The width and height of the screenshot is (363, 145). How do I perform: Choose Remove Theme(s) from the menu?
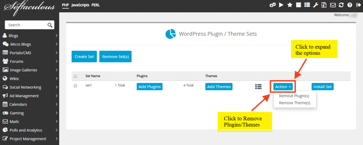(x=295, y=103)
